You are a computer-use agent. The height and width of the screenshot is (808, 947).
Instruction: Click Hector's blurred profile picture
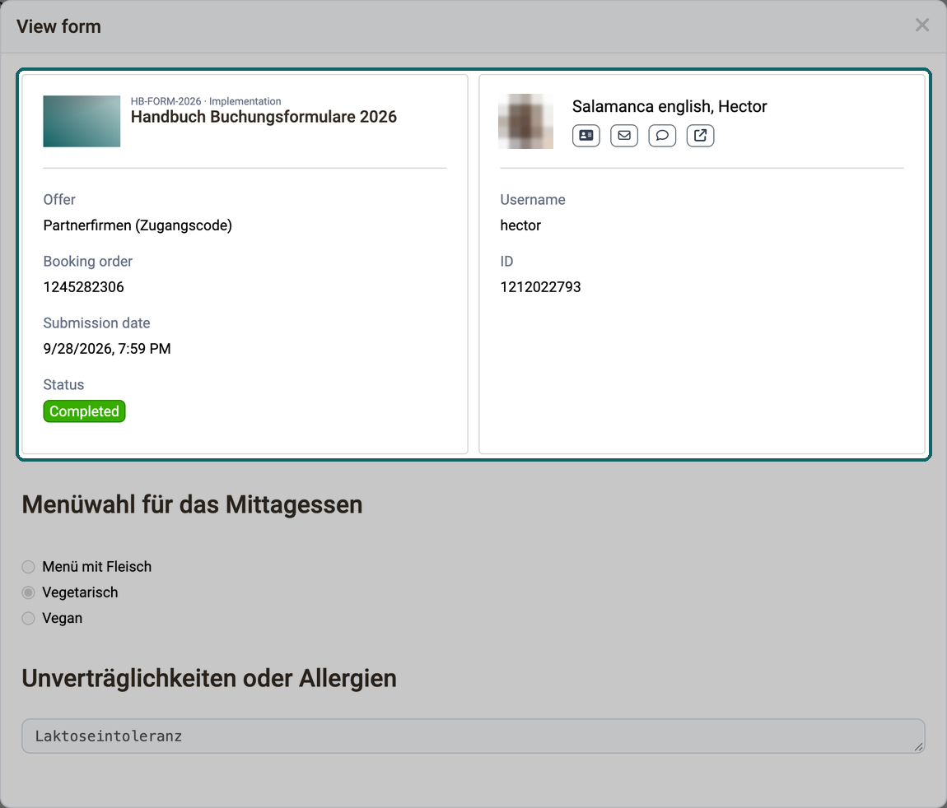point(525,121)
